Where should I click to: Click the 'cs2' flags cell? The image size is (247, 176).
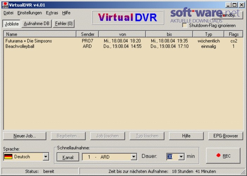(234, 41)
